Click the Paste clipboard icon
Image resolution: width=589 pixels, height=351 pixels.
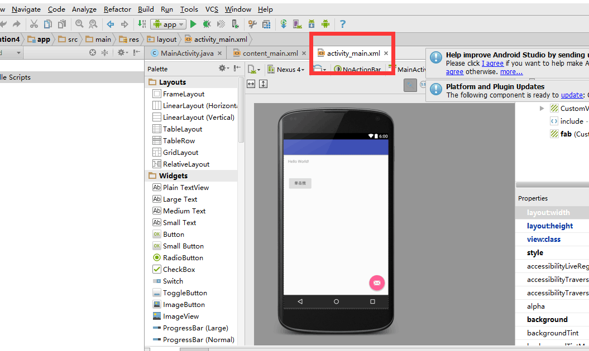pos(62,25)
